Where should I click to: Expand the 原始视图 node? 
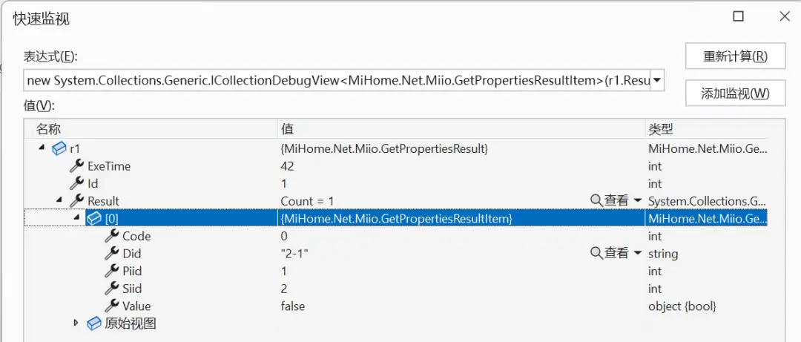[x=76, y=323]
